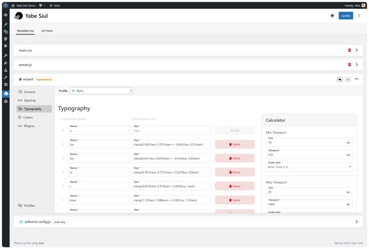Click the WordPress logo in admin bar
Image resolution: width=369 pixels, height=249 pixels.
(x=6, y=5)
